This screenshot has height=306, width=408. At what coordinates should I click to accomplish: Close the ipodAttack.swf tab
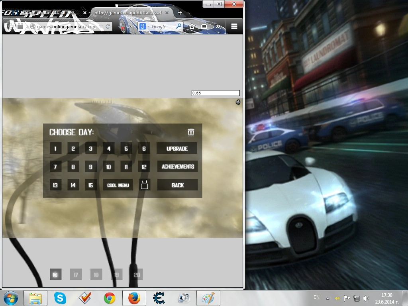point(167,12)
